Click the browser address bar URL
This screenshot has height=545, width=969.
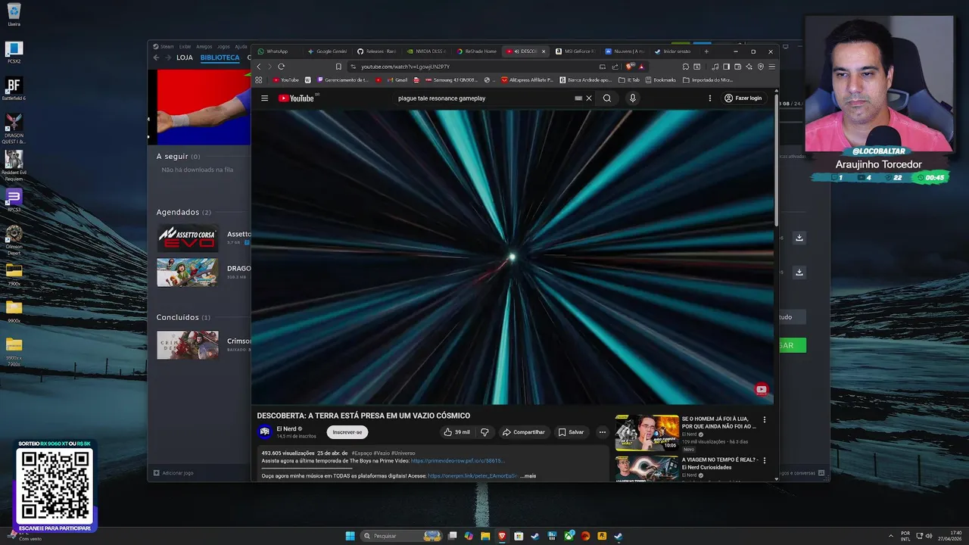[405, 67]
